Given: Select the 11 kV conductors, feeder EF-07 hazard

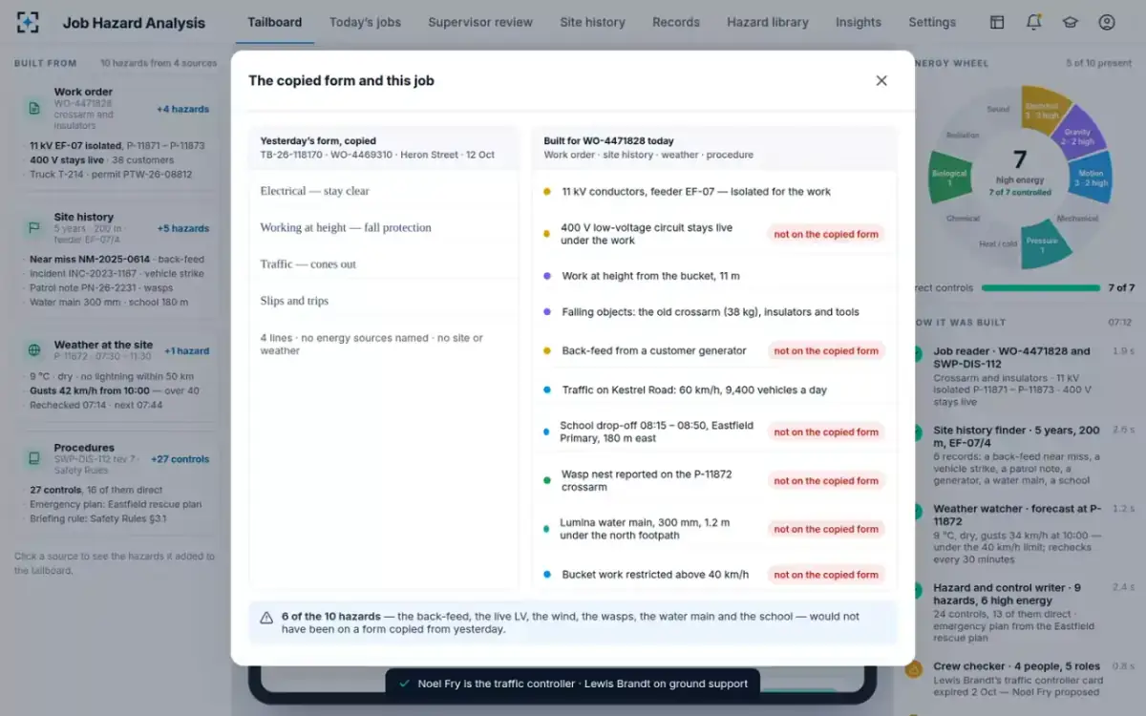Looking at the screenshot, I should pos(714,192).
